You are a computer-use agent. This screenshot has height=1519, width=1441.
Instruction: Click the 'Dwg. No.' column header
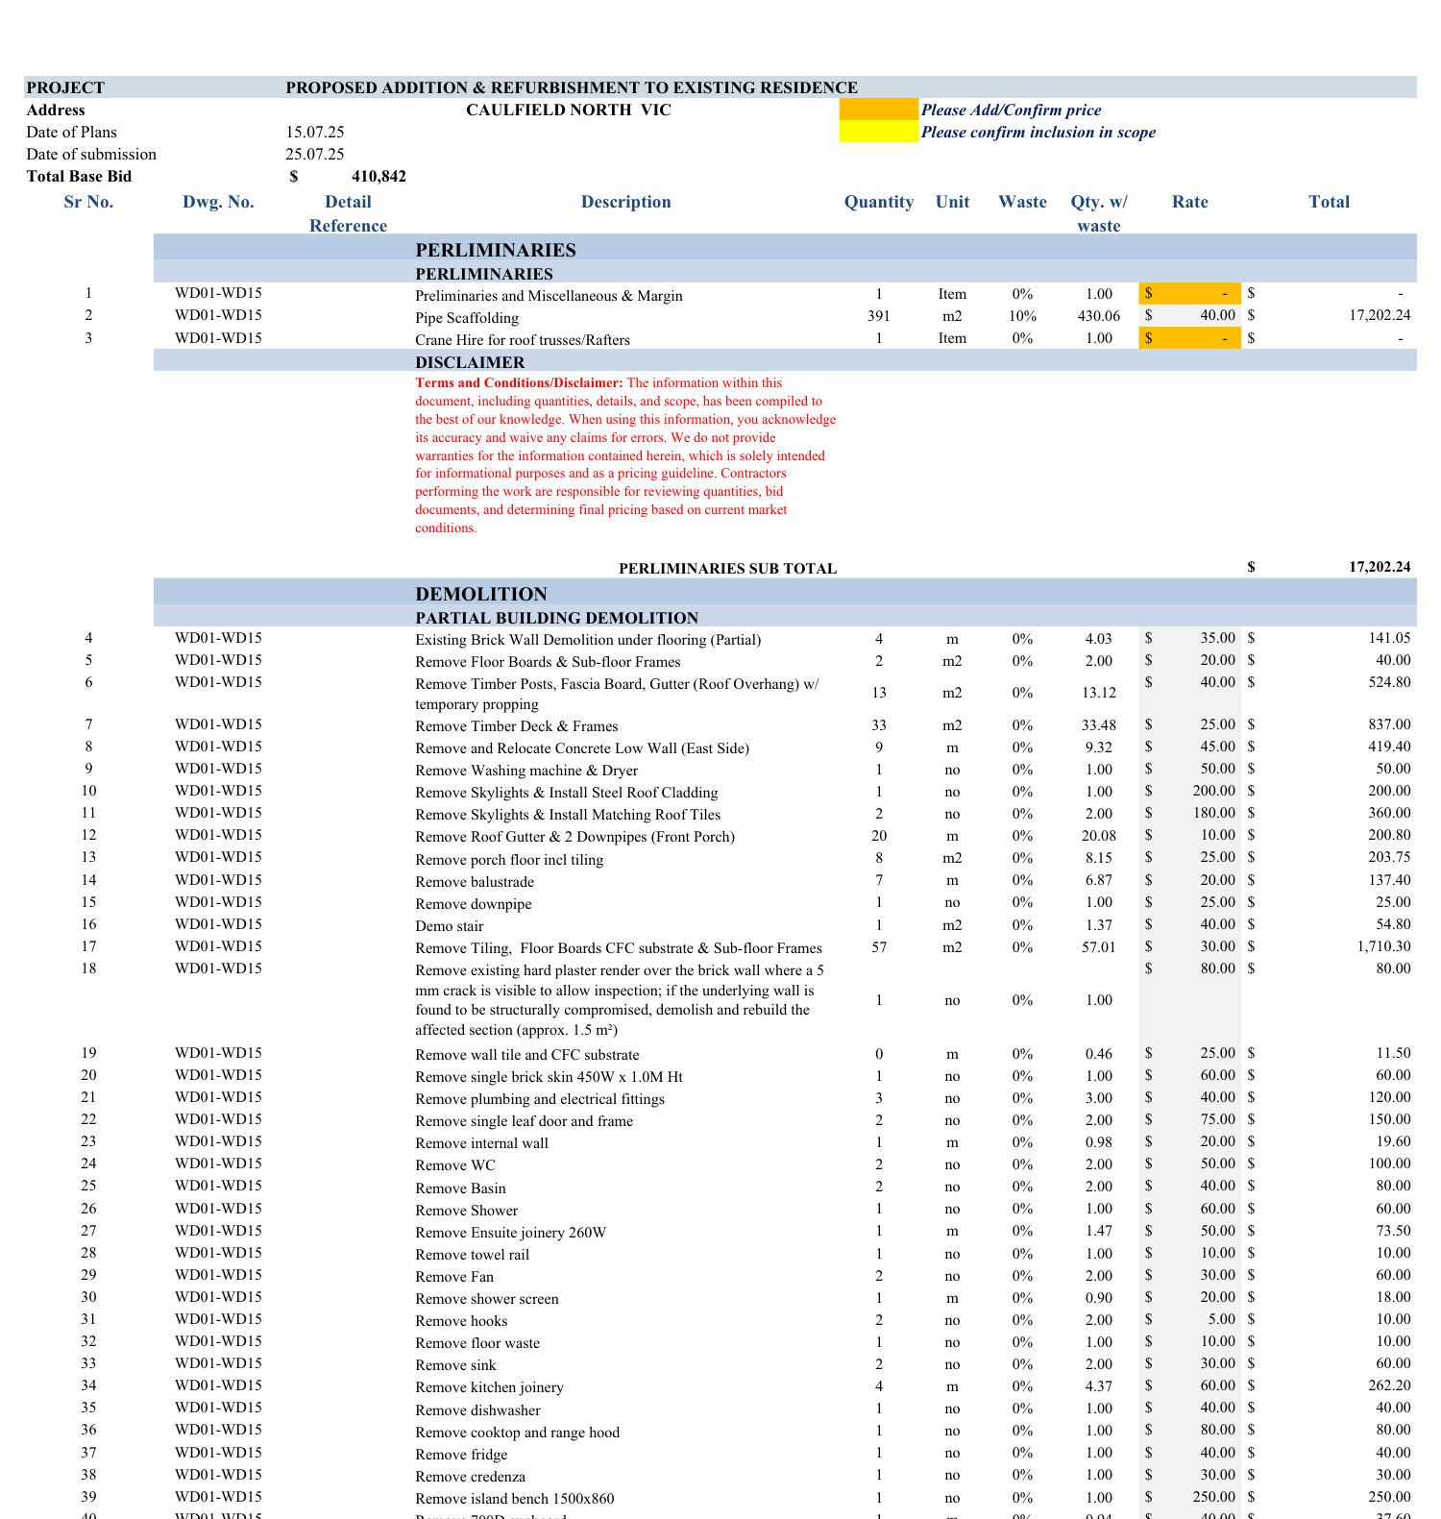click(x=218, y=202)
